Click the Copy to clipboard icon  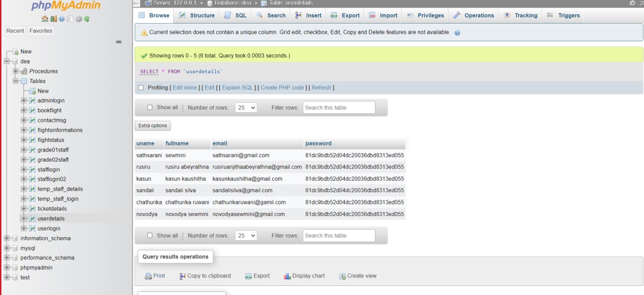tap(183, 276)
